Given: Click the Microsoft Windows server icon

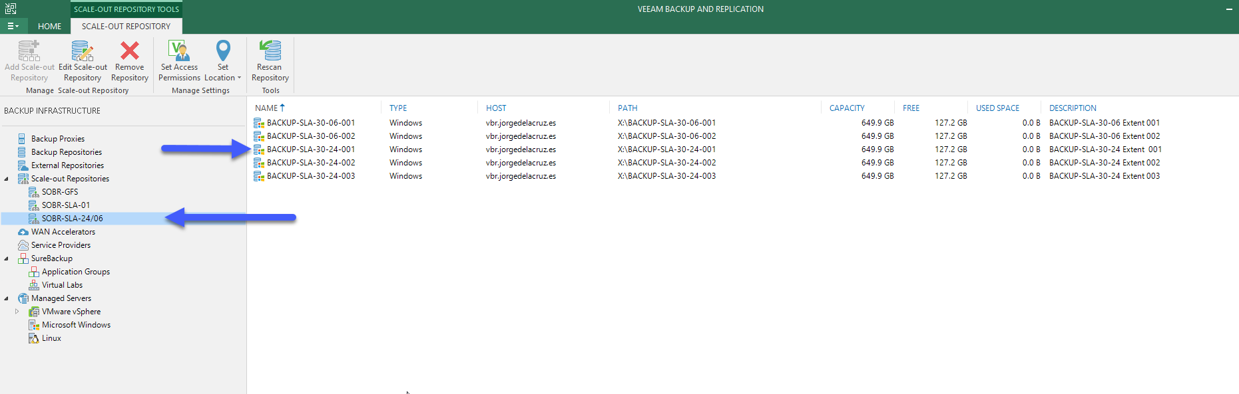Looking at the screenshot, I should point(33,325).
